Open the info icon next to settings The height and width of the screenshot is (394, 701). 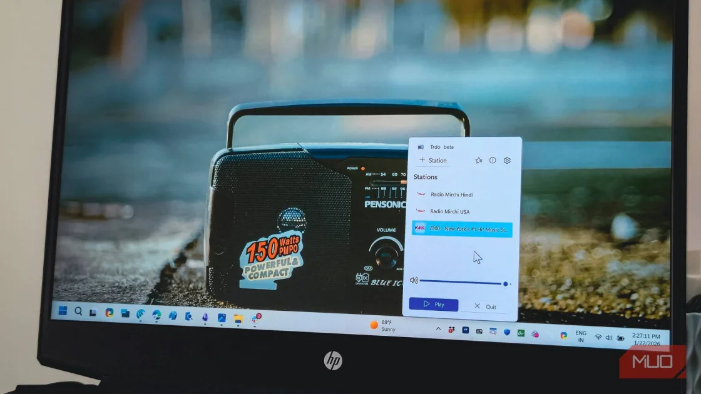click(493, 161)
